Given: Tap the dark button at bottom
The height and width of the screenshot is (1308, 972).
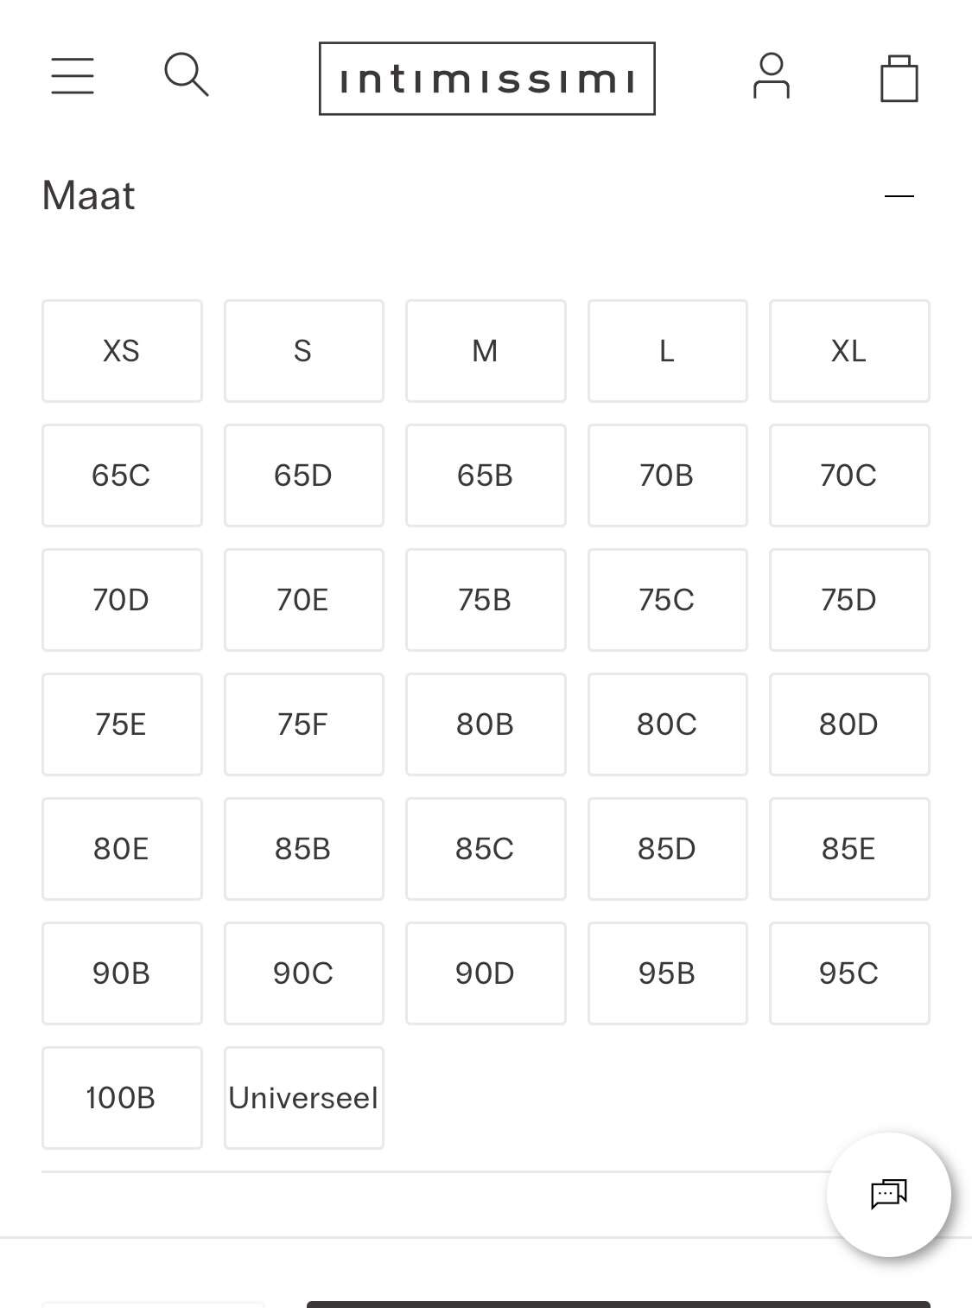Looking at the screenshot, I should tap(618, 1305).
